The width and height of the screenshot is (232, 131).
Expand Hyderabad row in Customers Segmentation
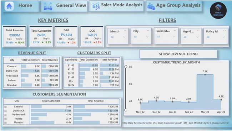click(5, 115)
